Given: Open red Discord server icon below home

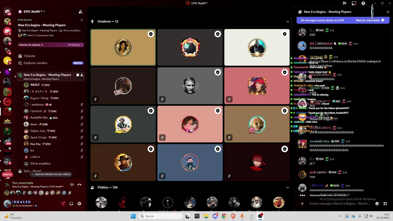Looking at the screenshot, I should tap(7, 31).
